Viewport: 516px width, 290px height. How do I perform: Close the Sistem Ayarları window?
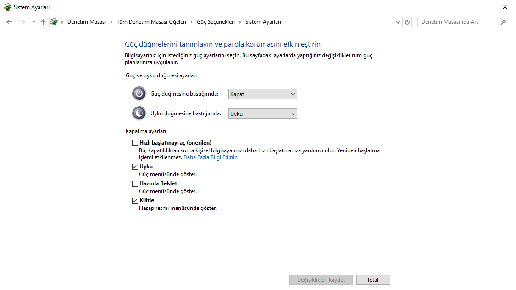click(505, 7)
